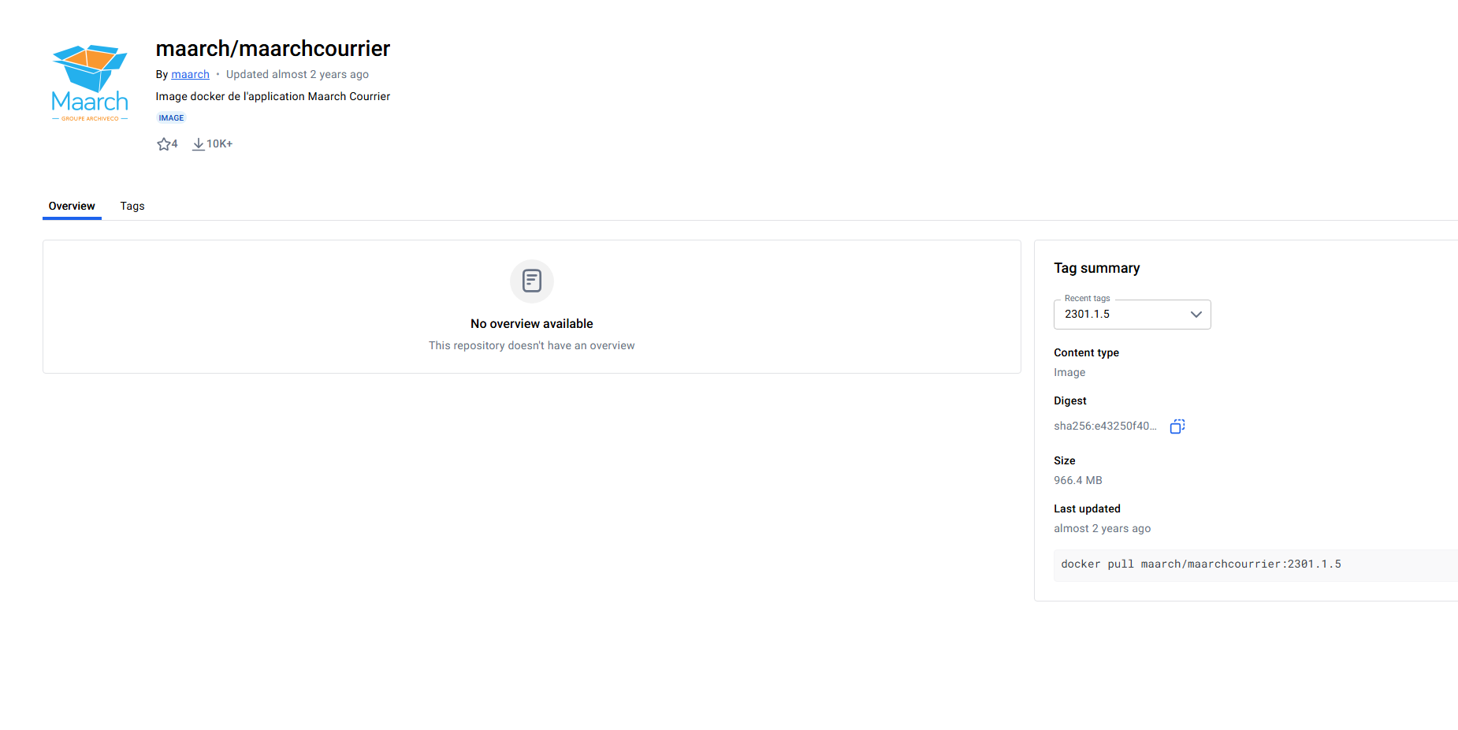Select the Overview tab
The image size is (1458, 730).
point(72,207)
